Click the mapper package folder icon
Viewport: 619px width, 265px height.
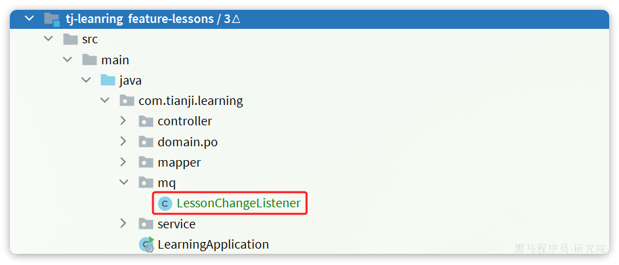(146, 162)
